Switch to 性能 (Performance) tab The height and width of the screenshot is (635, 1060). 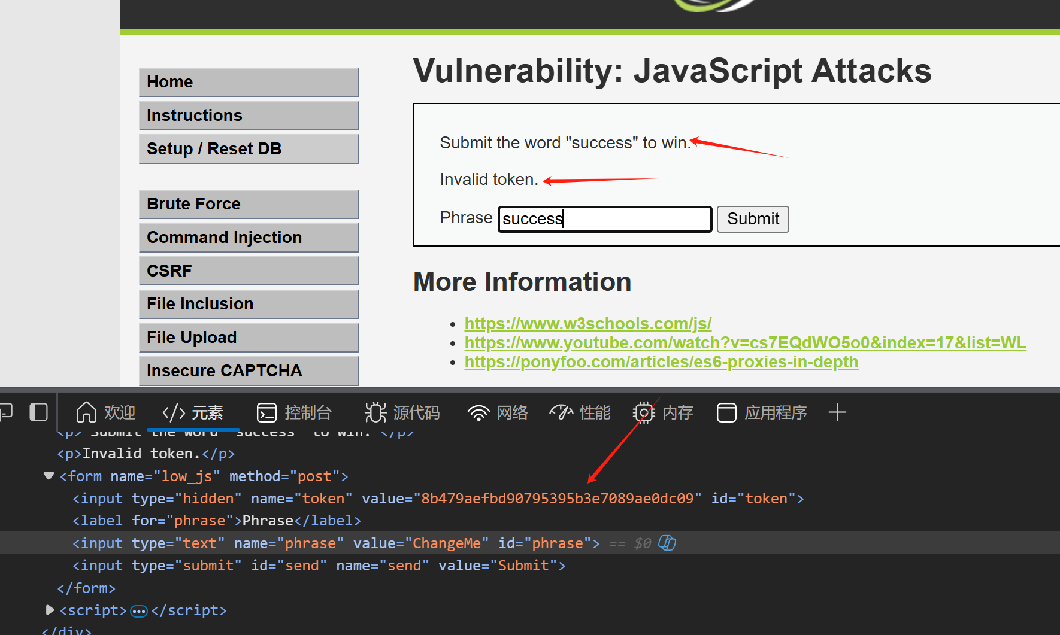[x=580, y=412]
